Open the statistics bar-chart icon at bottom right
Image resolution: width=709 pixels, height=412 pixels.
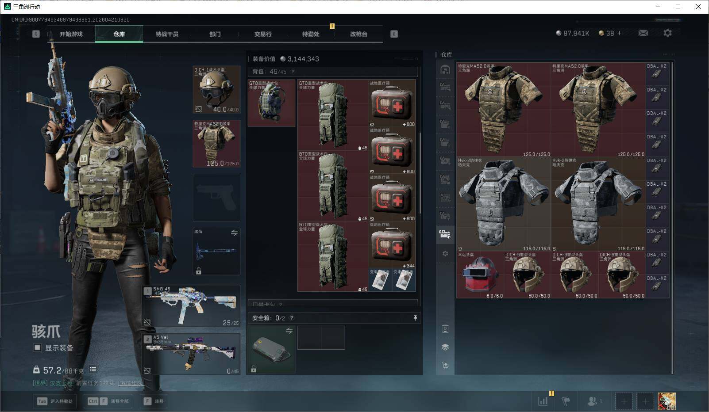543,401
